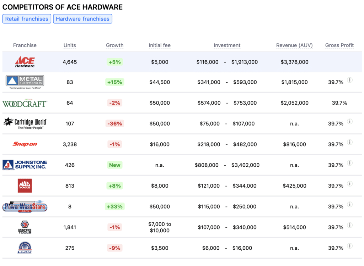Click the $816,000 revenue value
This screenshot has width=364, height=266.
coord(294,144)
